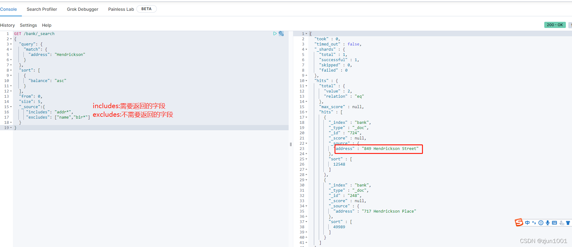
Task: Open the Painless Lab tab
Action: click(121, 9)
